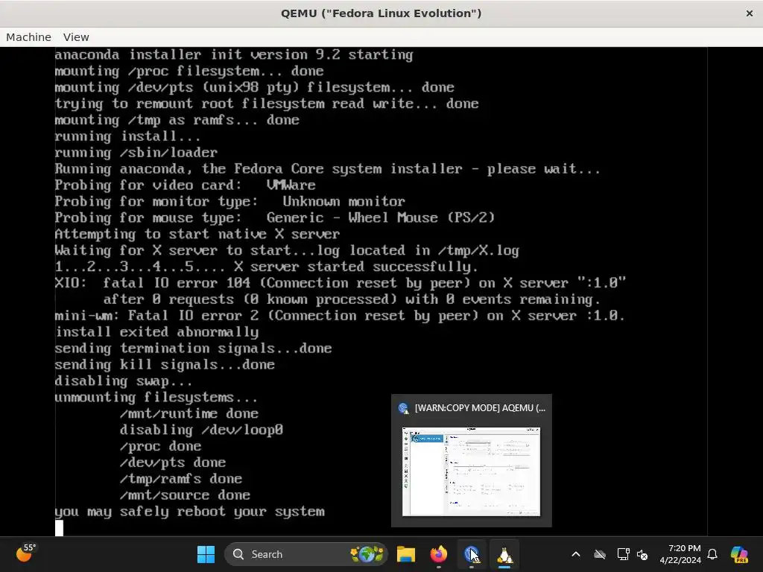Open the View menu
This screenshot has width=763, height=572.
coord(76,37)
